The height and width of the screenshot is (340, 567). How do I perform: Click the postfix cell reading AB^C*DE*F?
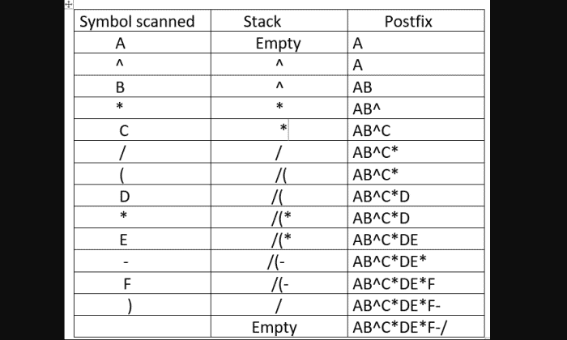416,283
